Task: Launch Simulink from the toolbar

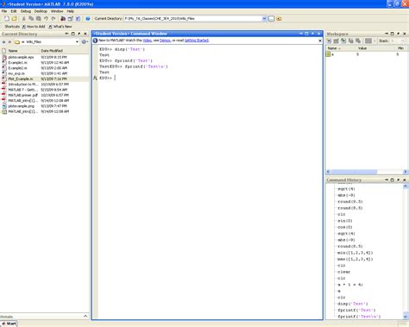Action: (x=63, y=18)
